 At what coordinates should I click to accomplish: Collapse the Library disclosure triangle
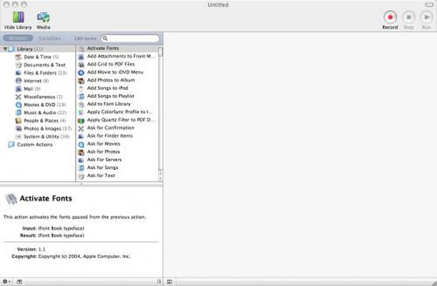[x=5, y=49]
